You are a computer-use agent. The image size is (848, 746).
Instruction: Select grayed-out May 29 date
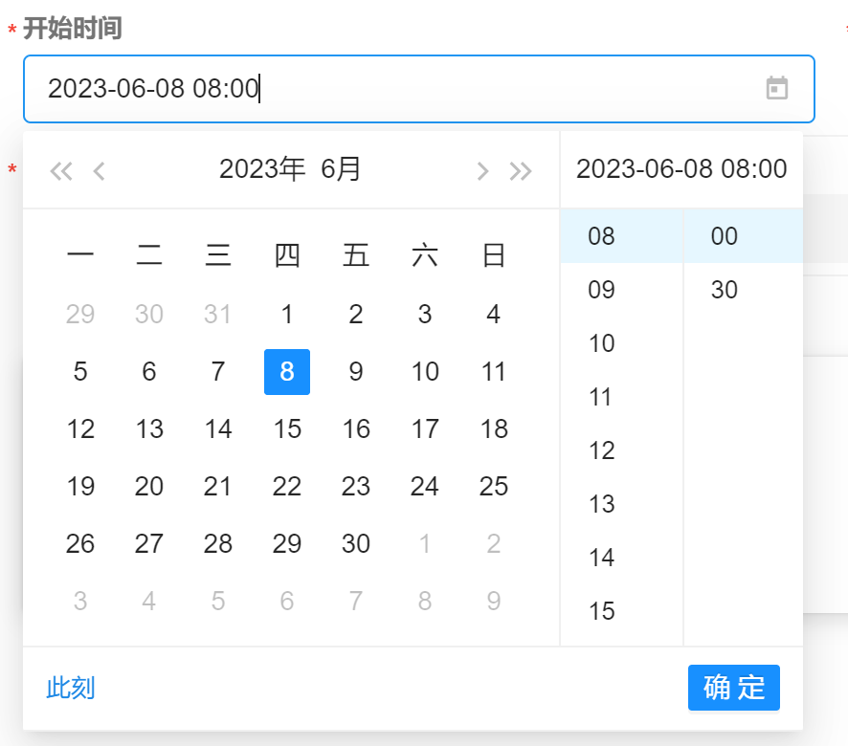point(80,315)
